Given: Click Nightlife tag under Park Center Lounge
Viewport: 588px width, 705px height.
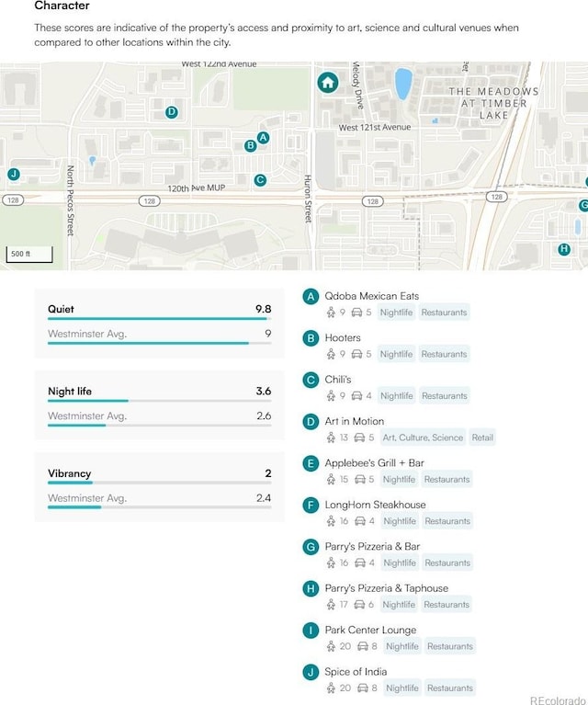Looking at the screenshot, I should click(402, 646).
